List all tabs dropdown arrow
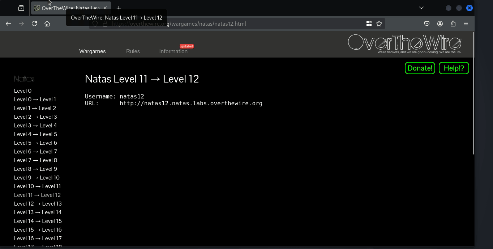The height and width of the screenshot is (249, 493). point(421,8)
